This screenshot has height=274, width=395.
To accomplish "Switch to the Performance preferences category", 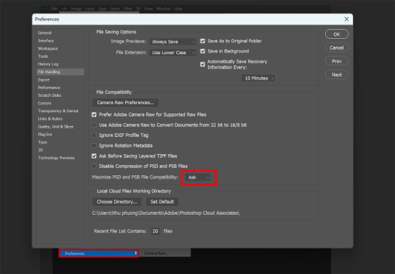I will tap(49, 87).
